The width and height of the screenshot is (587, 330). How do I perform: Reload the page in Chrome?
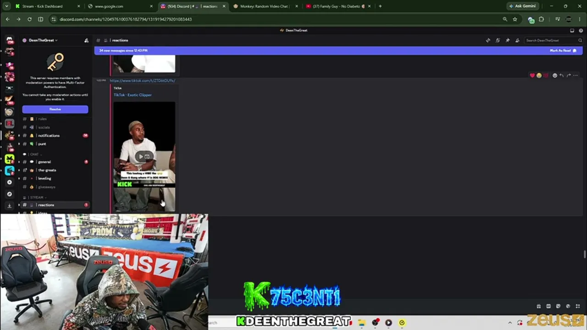click(x=29, y=19)
